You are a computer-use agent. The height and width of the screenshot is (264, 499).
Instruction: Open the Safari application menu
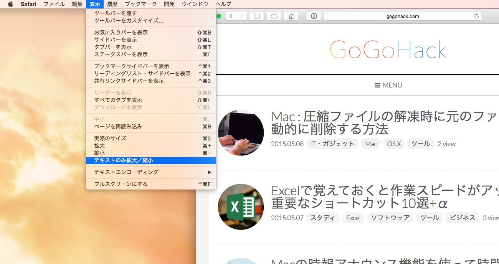(x=28, y=4)
